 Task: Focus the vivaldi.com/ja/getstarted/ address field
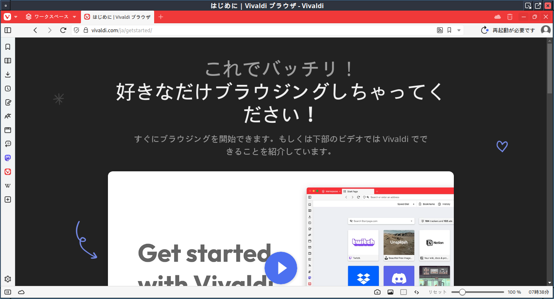[262, 30]
